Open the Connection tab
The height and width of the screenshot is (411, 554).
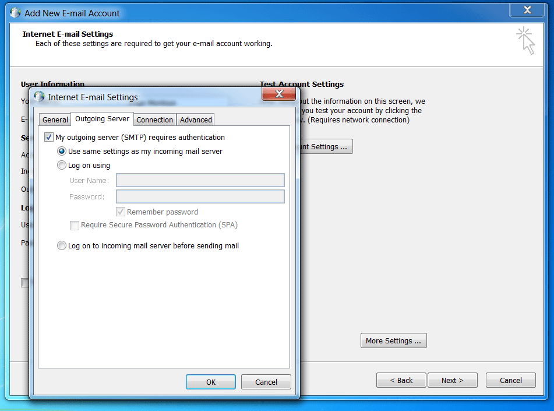(x=154, y=120)
